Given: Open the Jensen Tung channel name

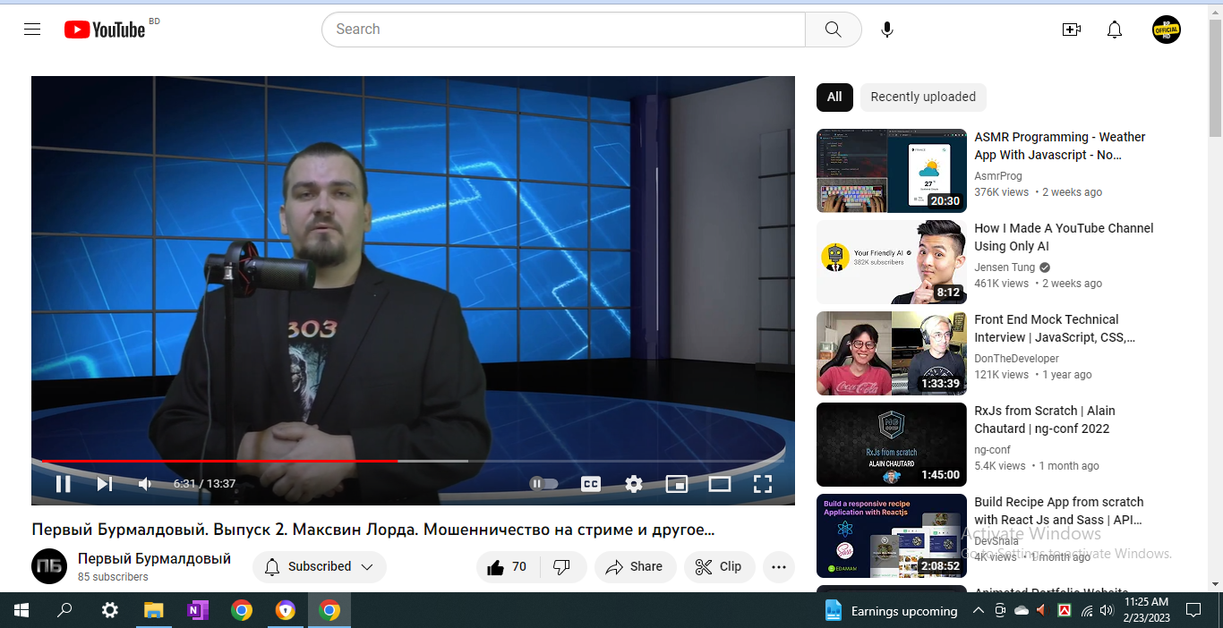Looking at the screenshot, I should [x=1005, y=267].
